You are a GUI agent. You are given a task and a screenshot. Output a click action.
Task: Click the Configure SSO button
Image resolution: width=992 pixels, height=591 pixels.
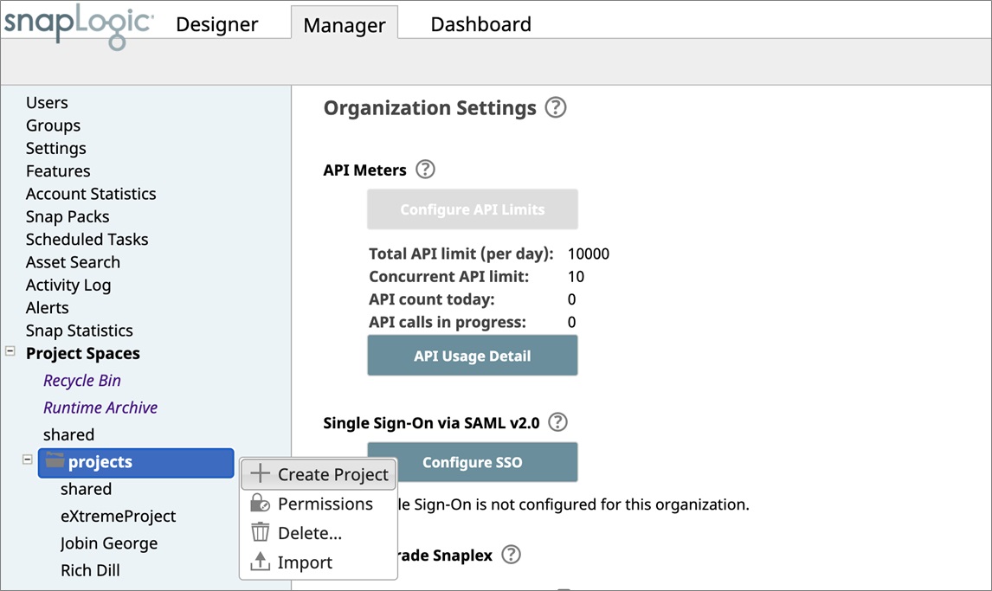(472, 462)
